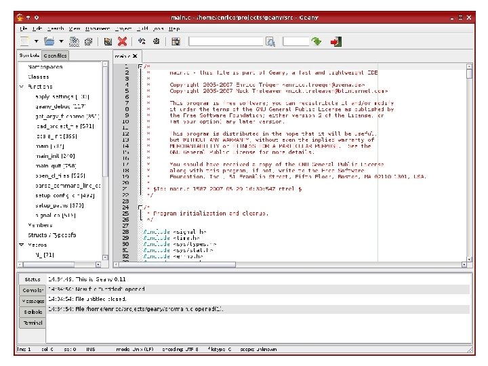Click the editor scroll-right arrow button
Image resolution: width=488 pixels, height=366 pixels.
point(464,264)
